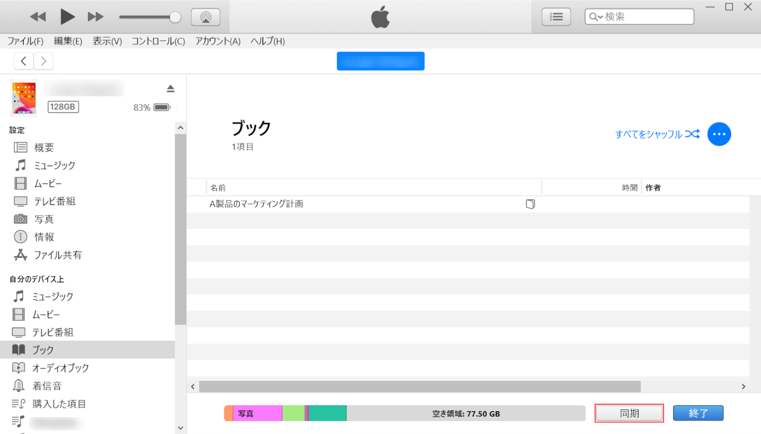
Task: Open the search magnifier dropdown
Action: 596,17
